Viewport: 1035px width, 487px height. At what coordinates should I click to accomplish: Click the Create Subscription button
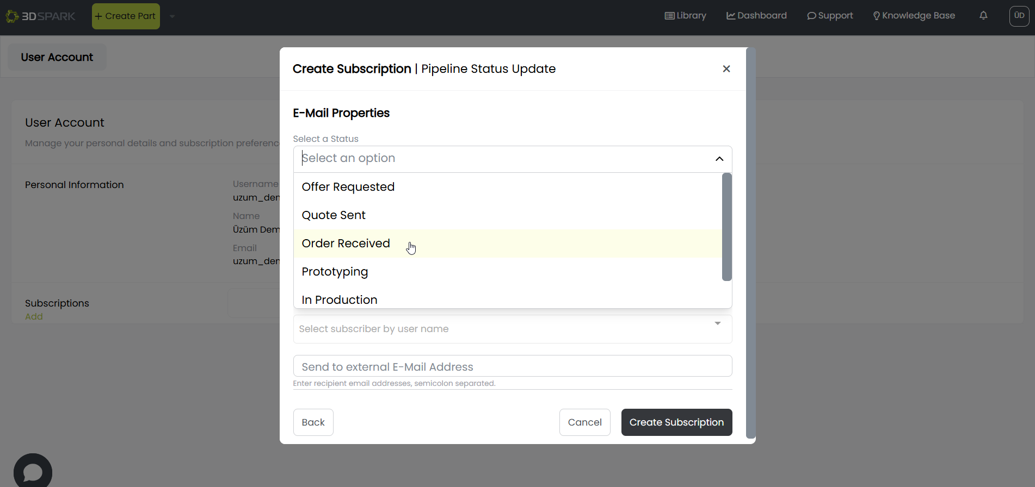pyautogui.click(x=676, y=422)
